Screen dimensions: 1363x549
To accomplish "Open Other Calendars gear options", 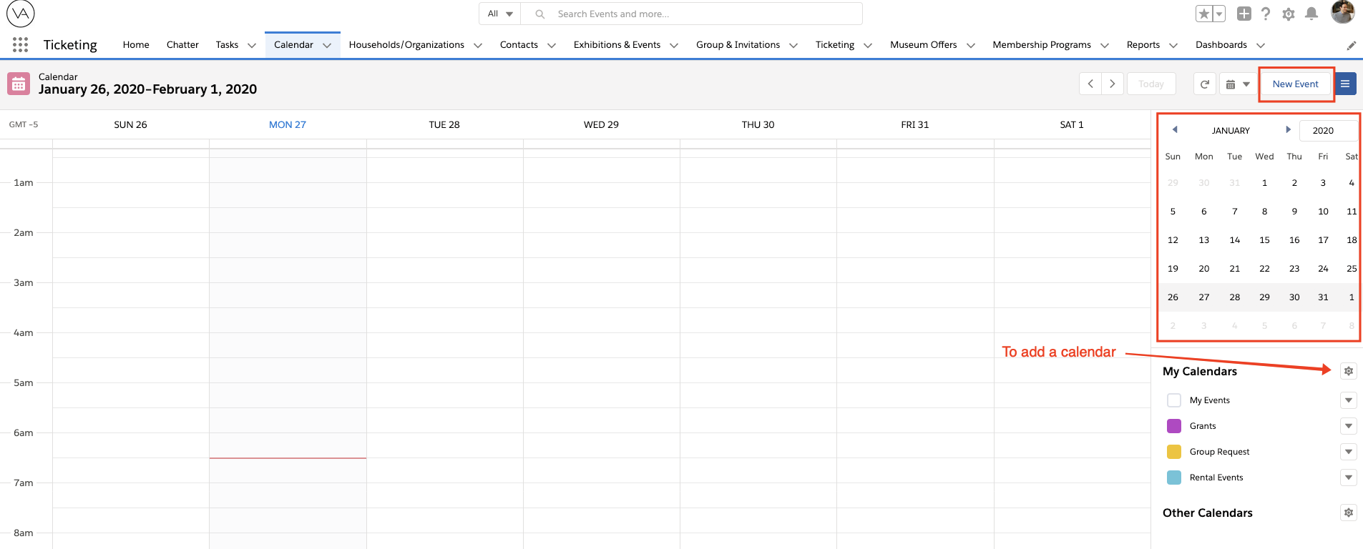I will pos(1348,513).
